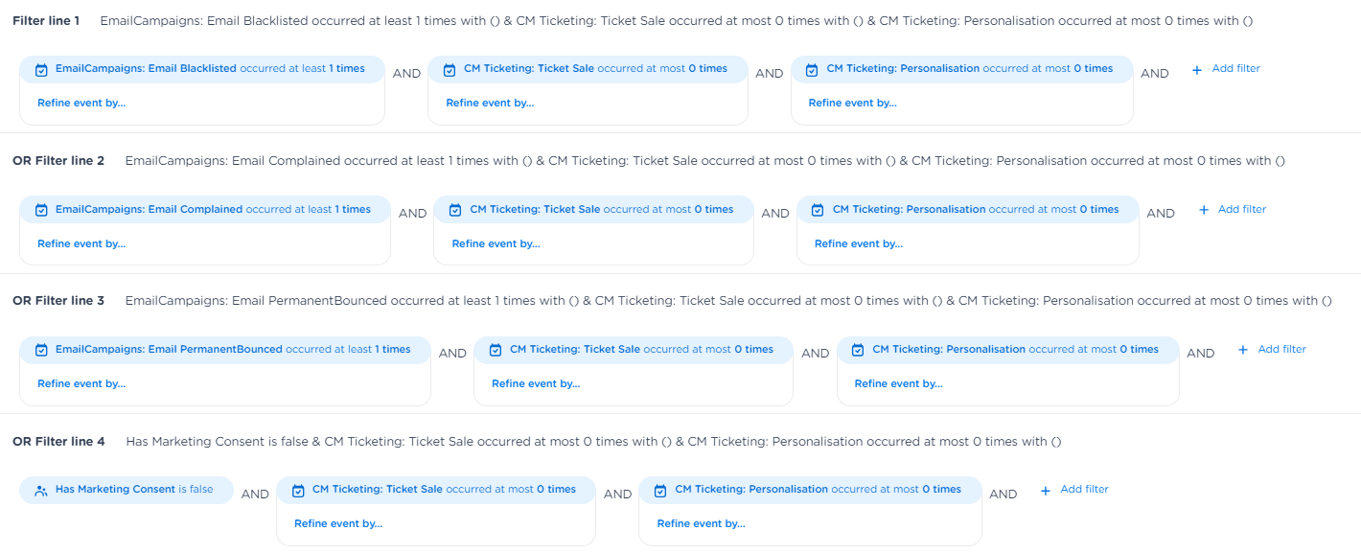
Task: Click calendar icon on Email Complained chip
Action: [41, 210]
